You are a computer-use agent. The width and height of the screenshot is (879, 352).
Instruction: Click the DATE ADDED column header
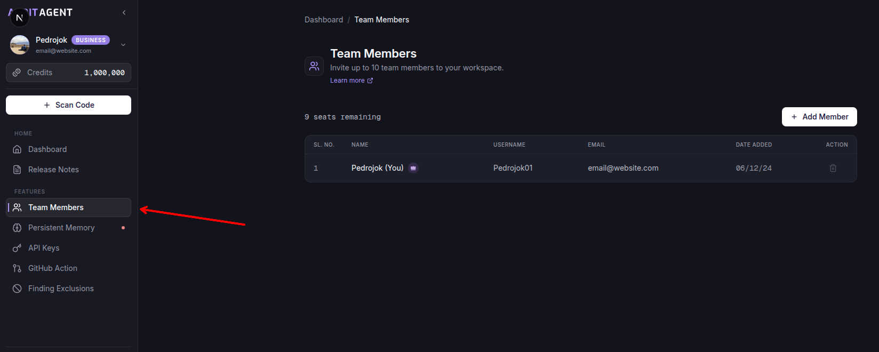tap(754, 145)
